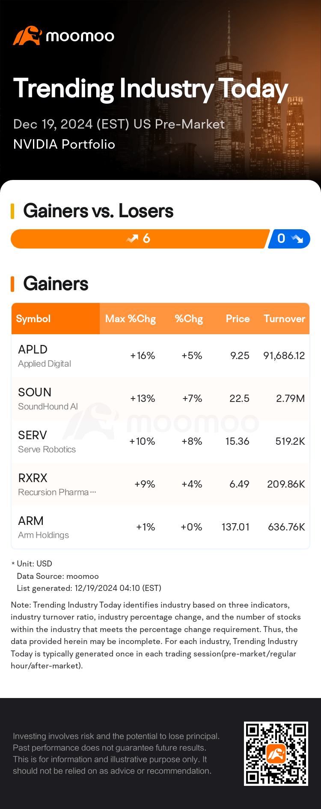Click the ellipsis after Recursion Pharma
Screen dimensions: 321x809
click(x=93, y=492)
